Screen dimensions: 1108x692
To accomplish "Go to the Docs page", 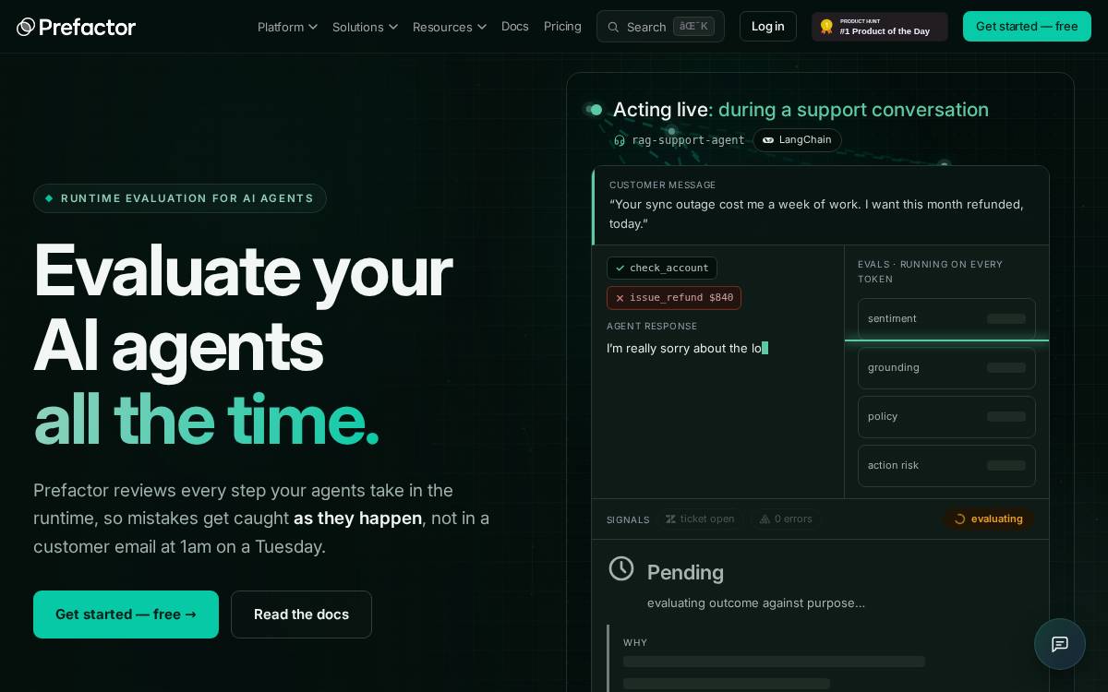I will pyautogui.click(x=514, y=26).
